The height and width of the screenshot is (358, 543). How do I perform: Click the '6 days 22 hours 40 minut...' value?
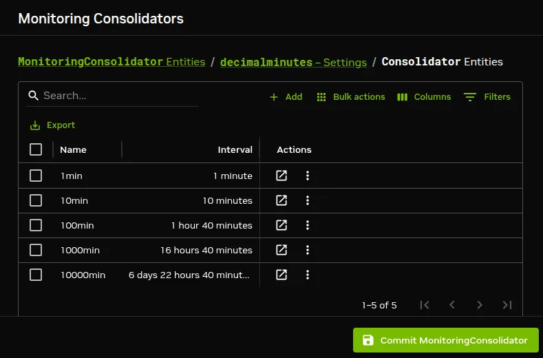[x=189, y=275]
